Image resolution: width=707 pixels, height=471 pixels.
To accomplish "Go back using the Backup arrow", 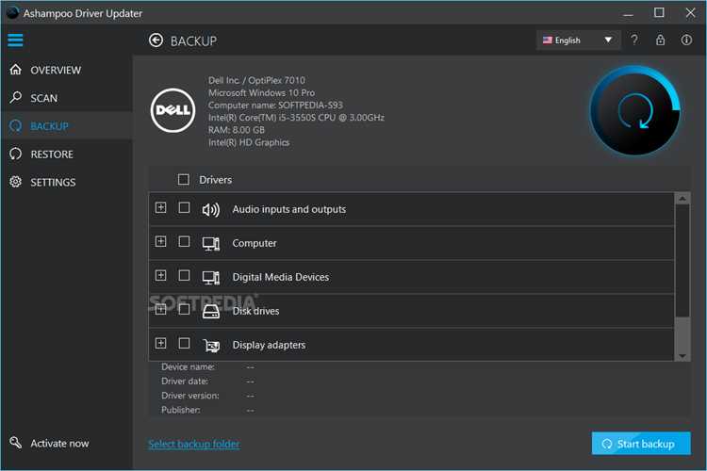I will [x=156, y=41].
